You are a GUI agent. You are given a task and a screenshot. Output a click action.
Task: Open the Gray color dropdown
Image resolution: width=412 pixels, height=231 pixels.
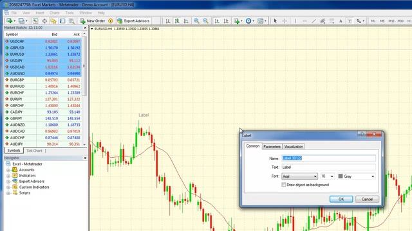tap(356, 176)
